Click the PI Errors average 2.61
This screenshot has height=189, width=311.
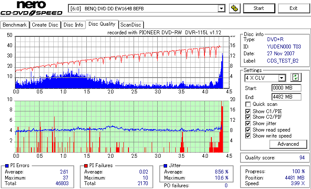[64, 172]
